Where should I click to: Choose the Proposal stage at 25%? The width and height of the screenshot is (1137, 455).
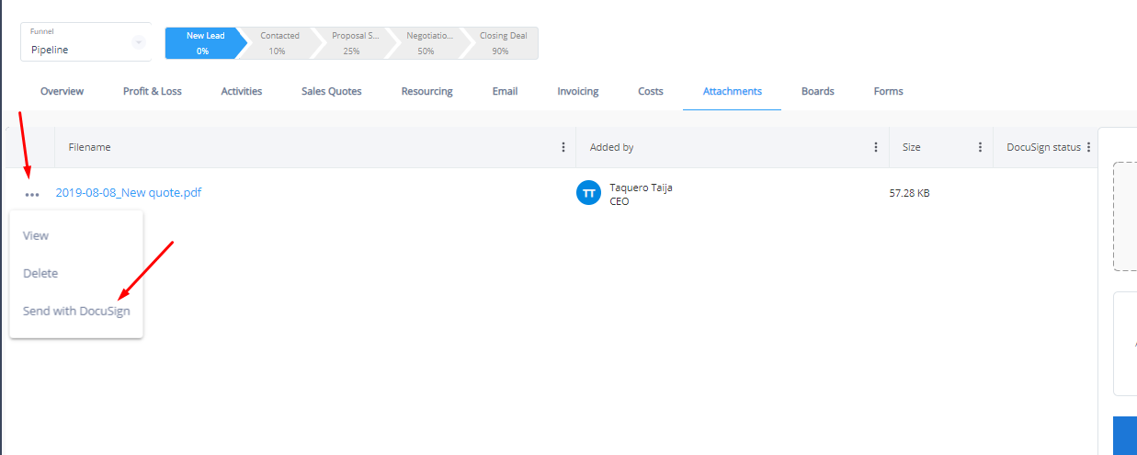(x=351, y=43)
